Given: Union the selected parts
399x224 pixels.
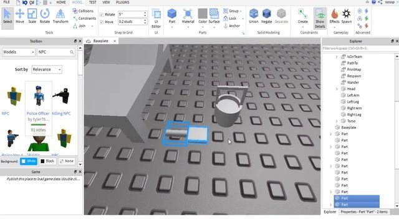Looking at the screenshot, I should click(x=254, y=16).
